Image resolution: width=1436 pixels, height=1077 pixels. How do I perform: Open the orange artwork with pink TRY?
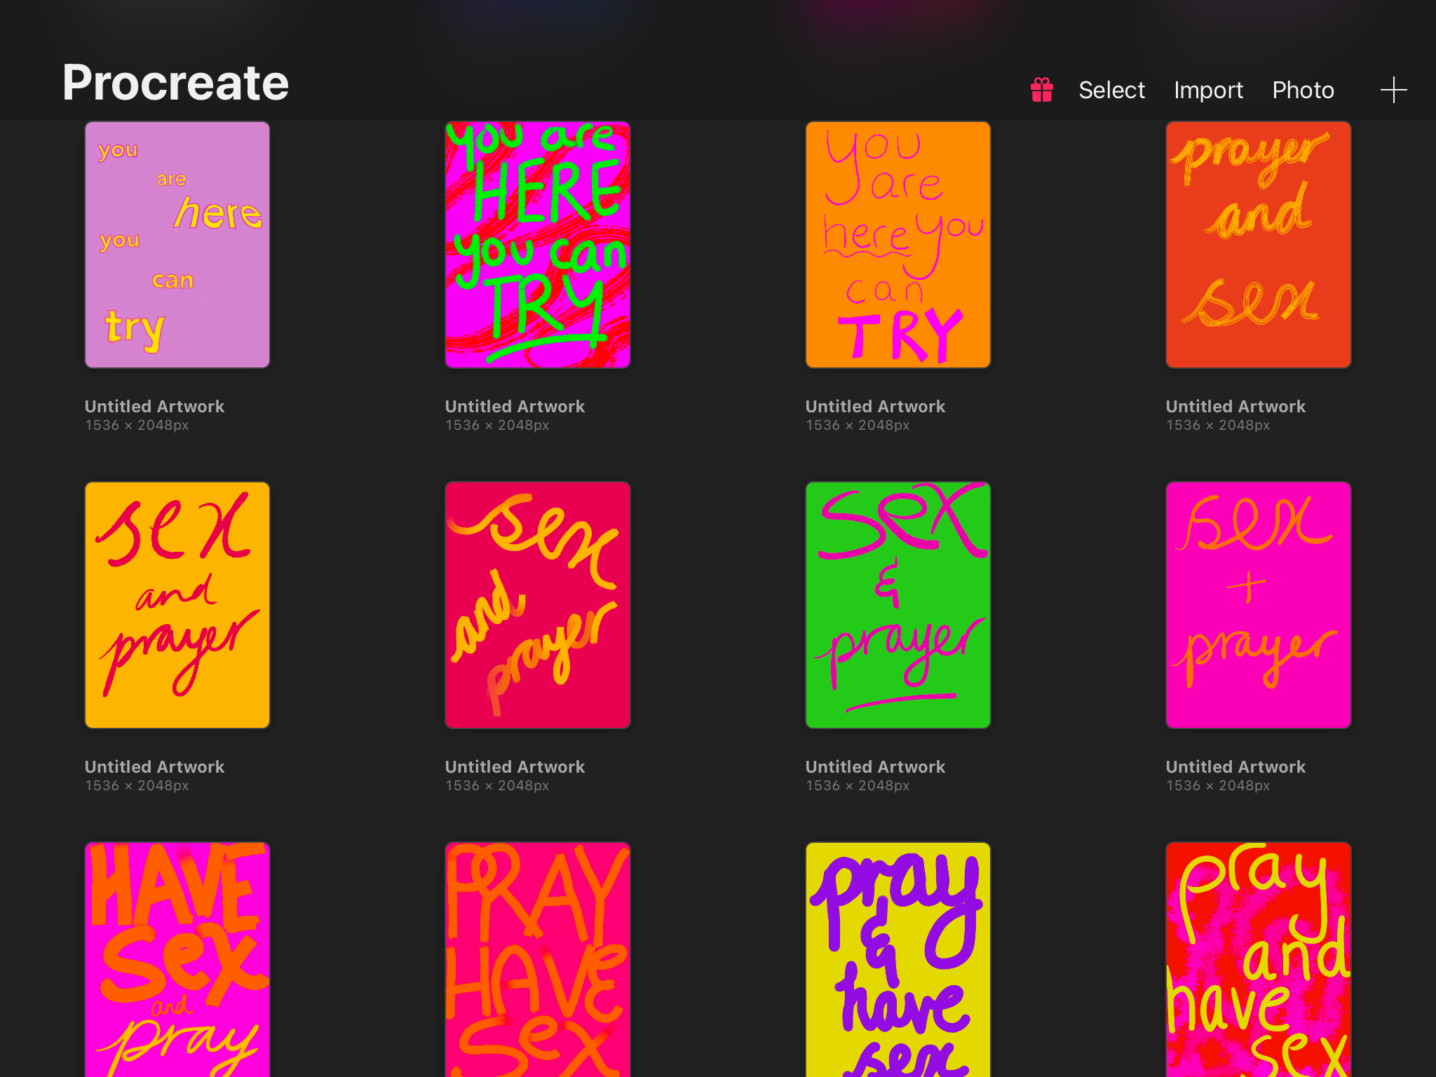(897, 245)
